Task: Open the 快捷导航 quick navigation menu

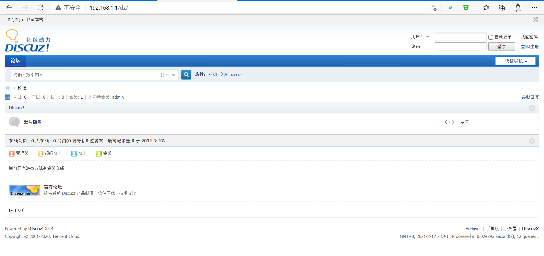Action: 515,61
